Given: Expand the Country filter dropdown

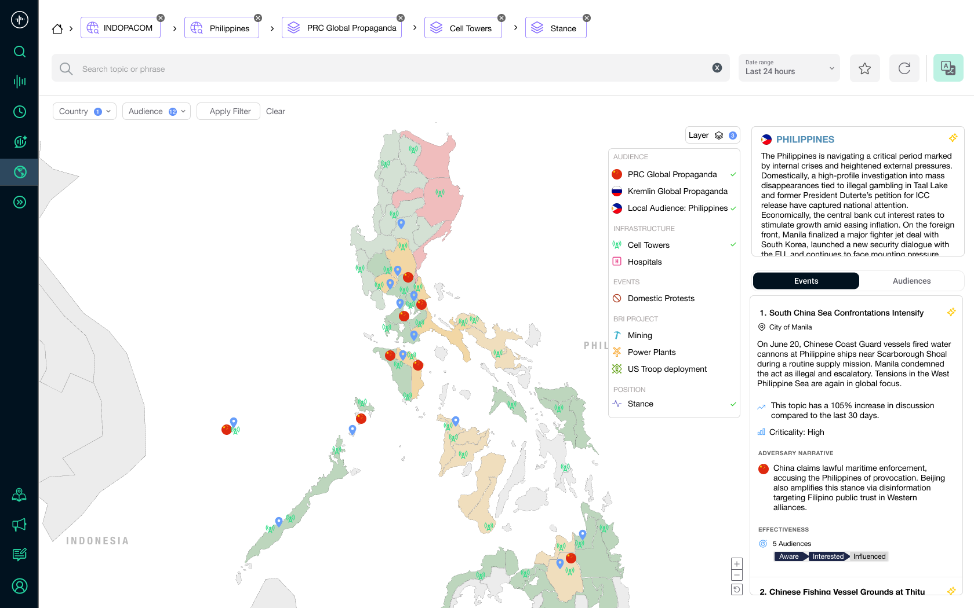Looking at the screenshot, I should pos(85,111).
